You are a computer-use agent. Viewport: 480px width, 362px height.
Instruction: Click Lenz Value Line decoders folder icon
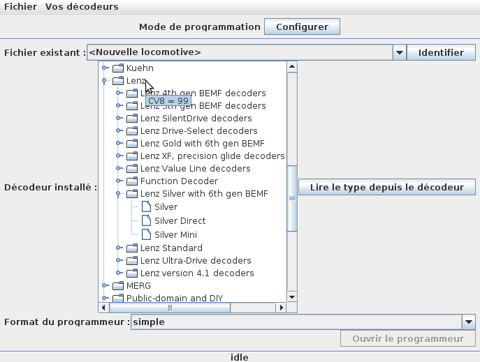pos(132,168)
